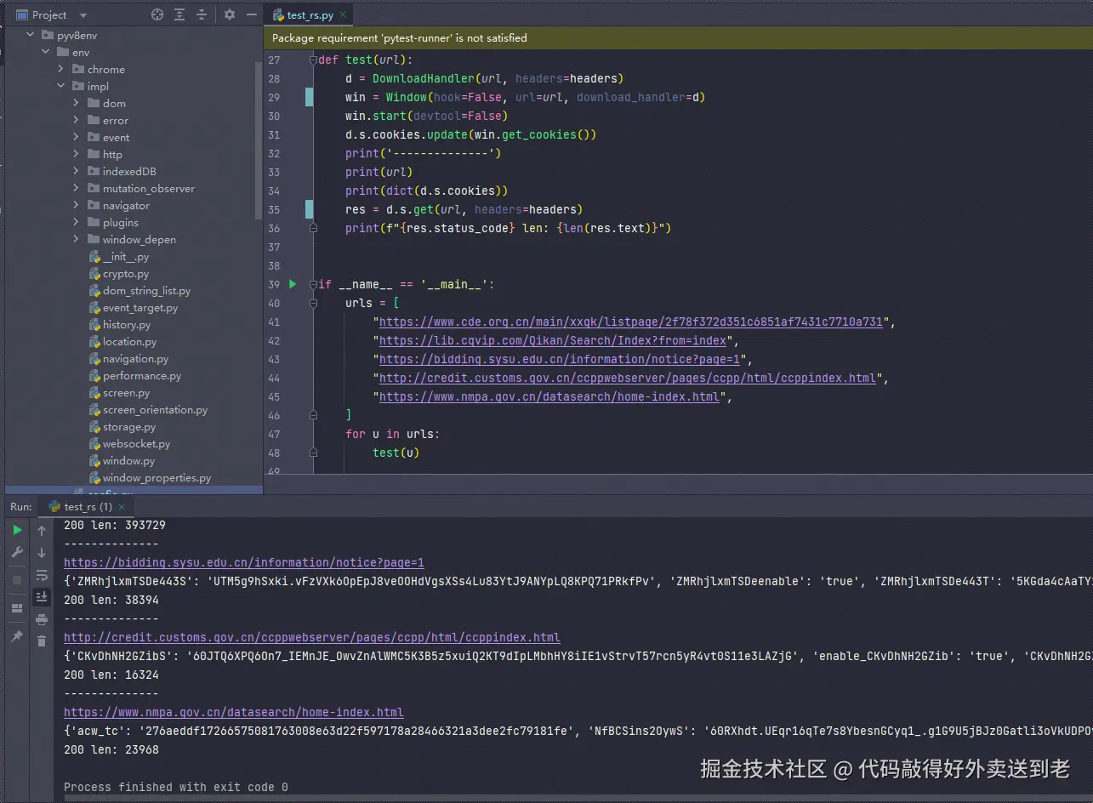Click the stop process square icon
Viewport: 1093px width, 803px height.
pyautogui.click(x=17, y=580)
